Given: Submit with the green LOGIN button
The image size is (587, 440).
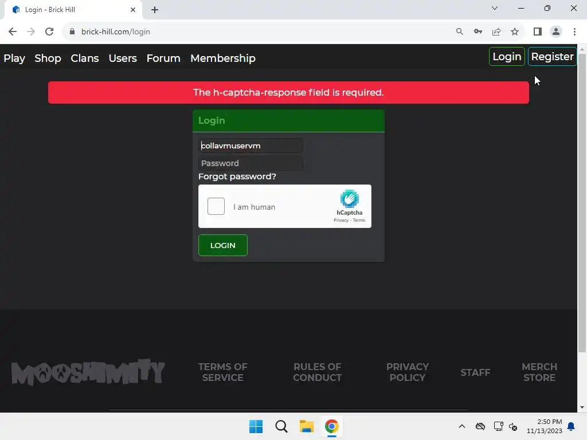Looking at the screenshot, I should pyautogui.click(x=223, y=245).
